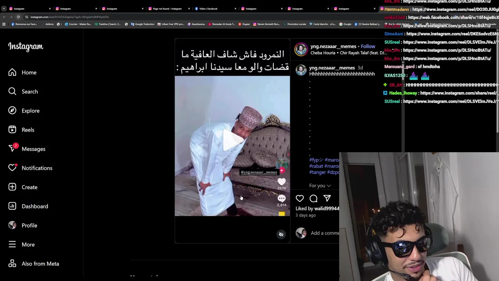Open the Liked by walid99944 list
499x281 pixels.
[317, 208]
